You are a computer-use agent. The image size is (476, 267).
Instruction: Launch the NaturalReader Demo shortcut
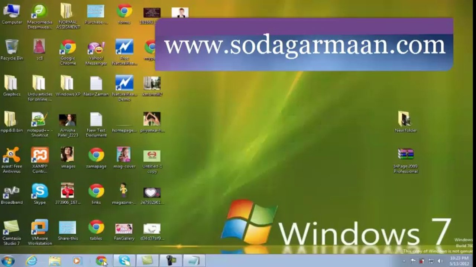click(124, 89)
